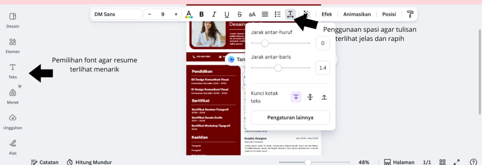The width and height of the screenshot is (482, 165).
Task: Click the Bold formatting icon
Action: click(x=202, y=14)
